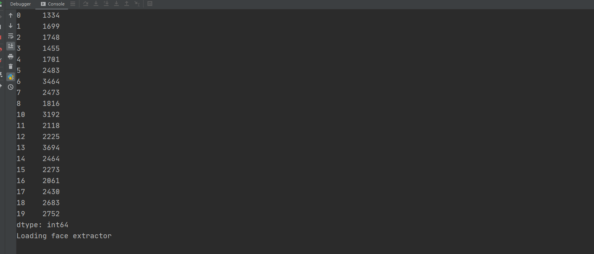The image size is (594, 254).
Task: Toggle the Show Python Prompt icon
Action: [x=11, y=77]
